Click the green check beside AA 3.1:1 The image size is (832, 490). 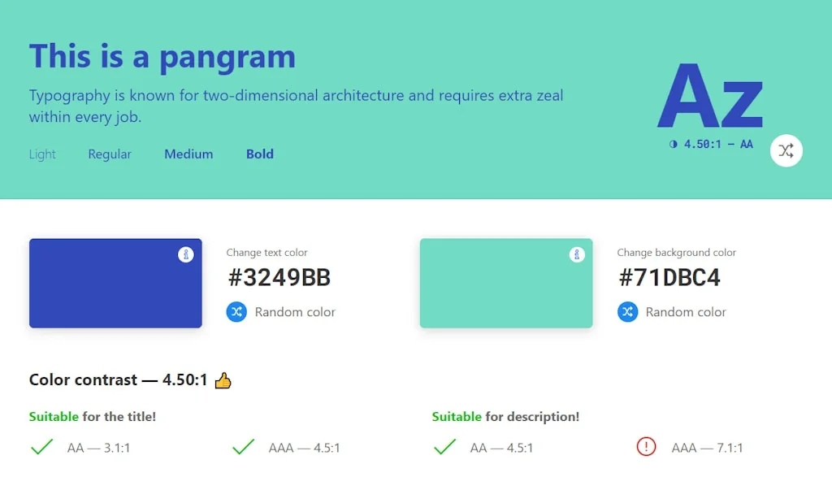tap(41, 447)
